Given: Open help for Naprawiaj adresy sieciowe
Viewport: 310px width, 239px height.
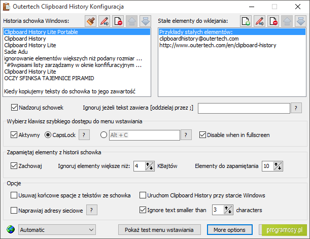Looking at the screenshot, I should (91, 210).
